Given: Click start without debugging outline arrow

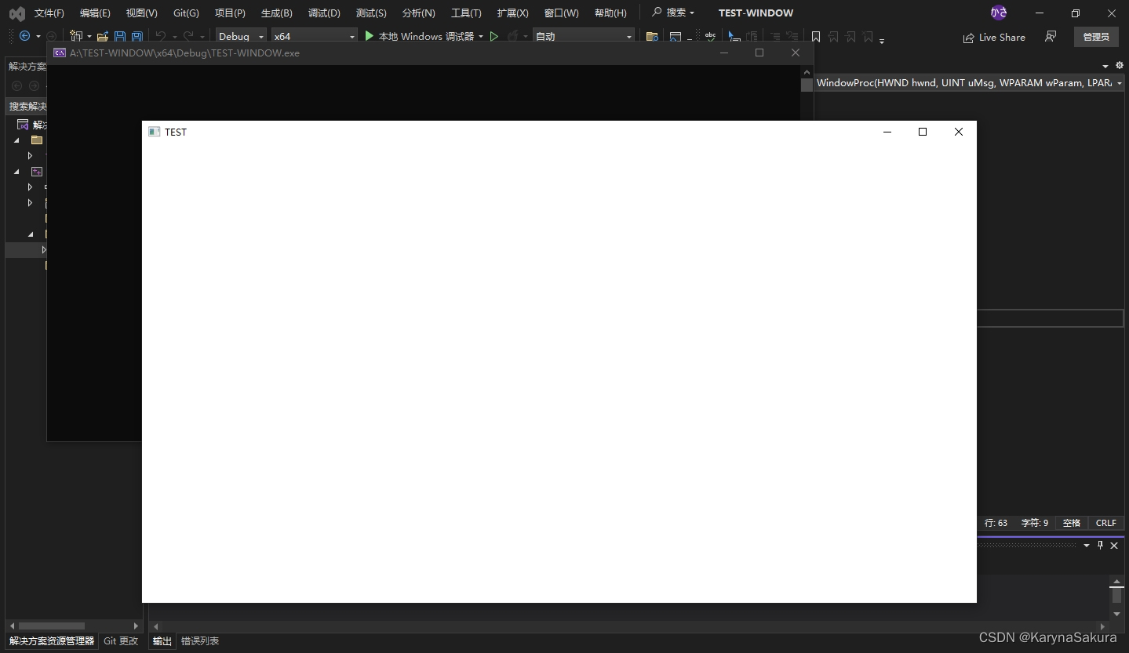Looking at the screenshot, I should [494, 36].
